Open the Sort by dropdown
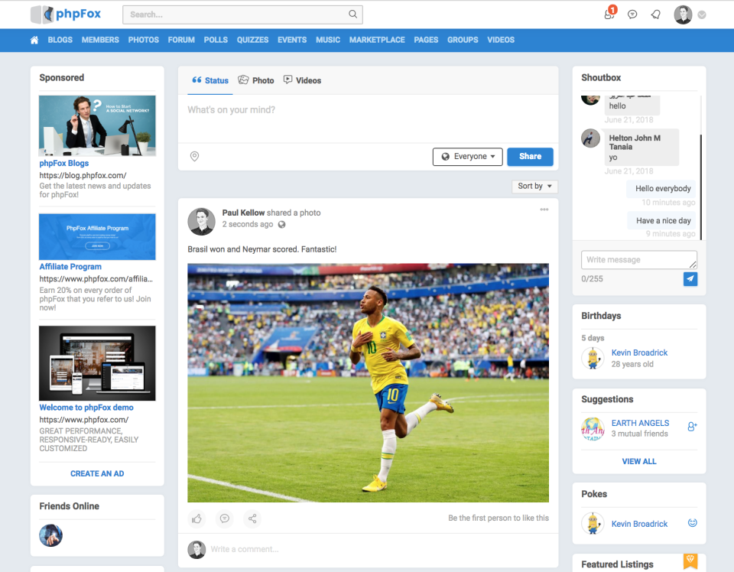734x572 pixels. [x=534, y=186]
